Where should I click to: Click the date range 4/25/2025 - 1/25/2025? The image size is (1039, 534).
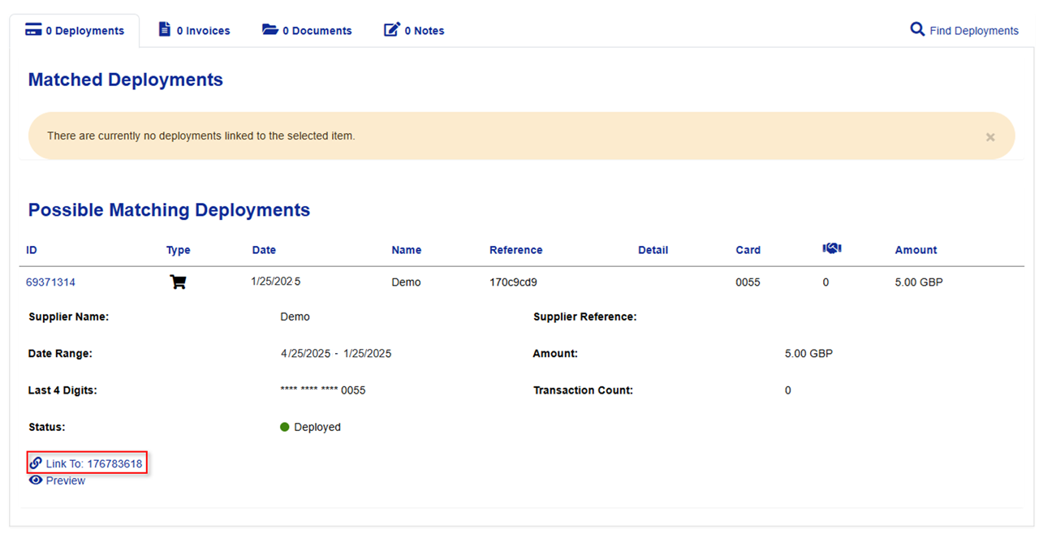[336, 354]
